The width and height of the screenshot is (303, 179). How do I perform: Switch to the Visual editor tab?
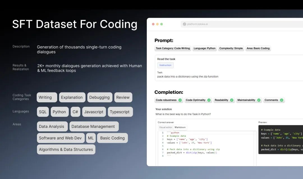point(166,127)
